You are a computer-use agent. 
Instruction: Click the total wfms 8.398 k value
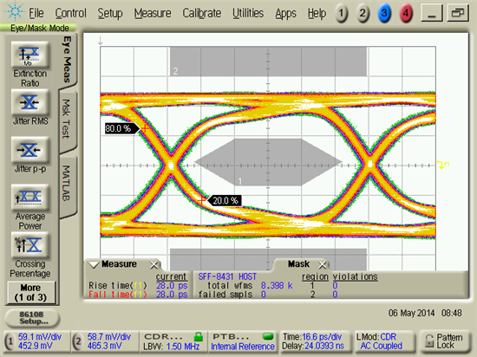276,286
